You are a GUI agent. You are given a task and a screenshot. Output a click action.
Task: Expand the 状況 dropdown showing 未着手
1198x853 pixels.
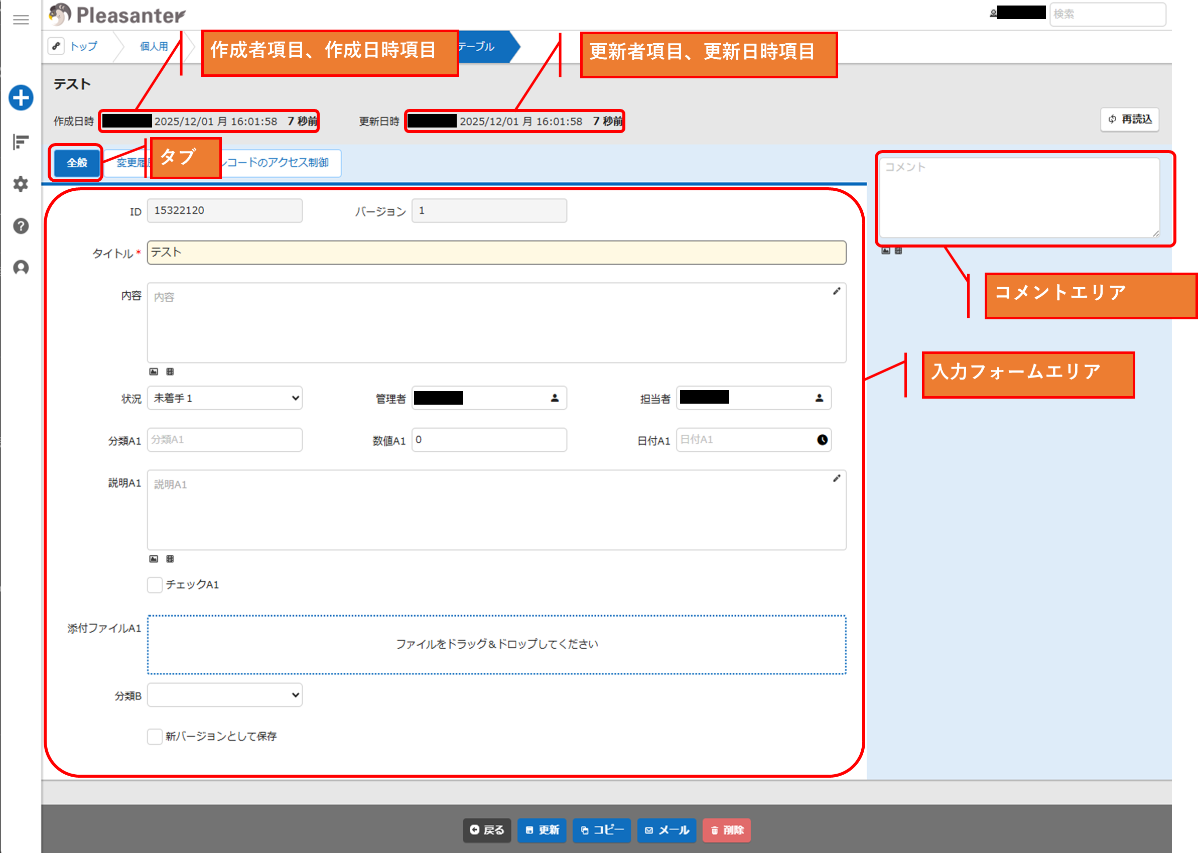[225, 398]
